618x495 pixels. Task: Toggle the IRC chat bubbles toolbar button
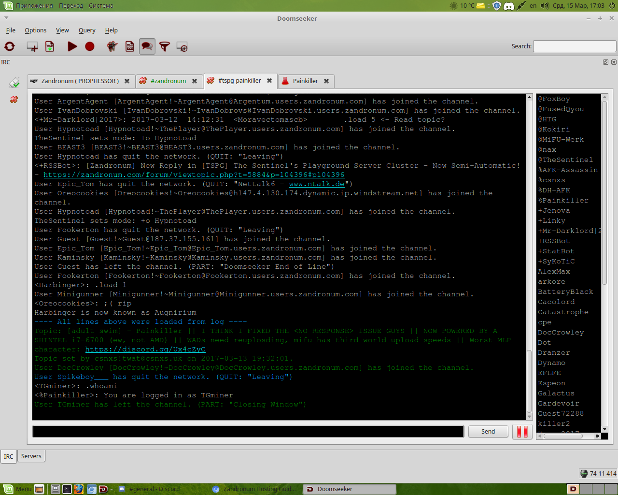coord(147,46)
